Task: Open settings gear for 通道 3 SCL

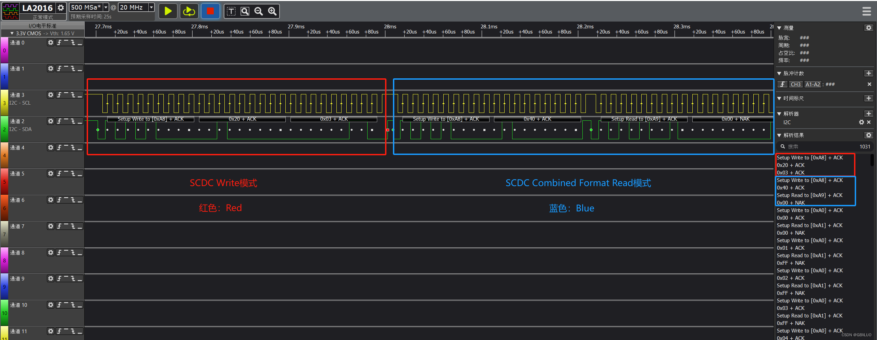Action: pyautogui.click(x=51, y=95)
